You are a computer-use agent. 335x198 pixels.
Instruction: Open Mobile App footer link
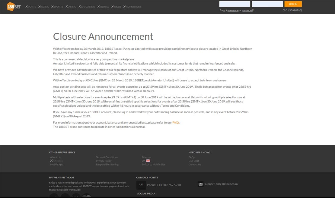click(x=57, y=165)
